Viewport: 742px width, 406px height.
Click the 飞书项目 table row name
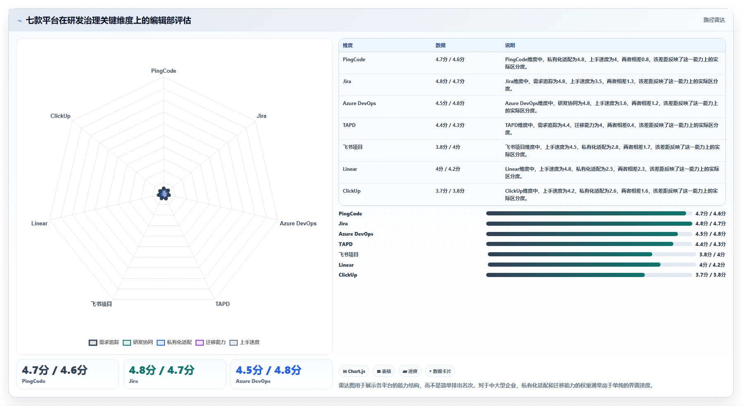point(353,147)
